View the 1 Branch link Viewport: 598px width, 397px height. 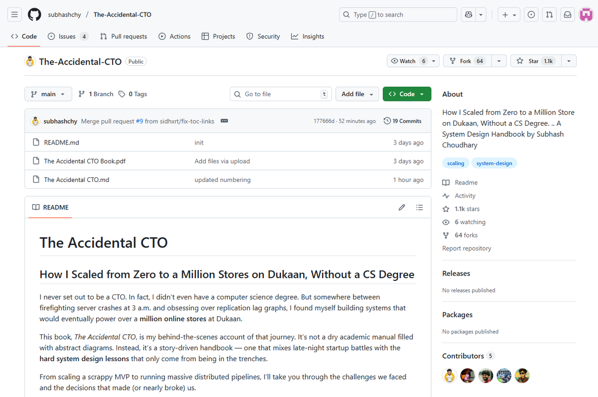click(96, 94)
